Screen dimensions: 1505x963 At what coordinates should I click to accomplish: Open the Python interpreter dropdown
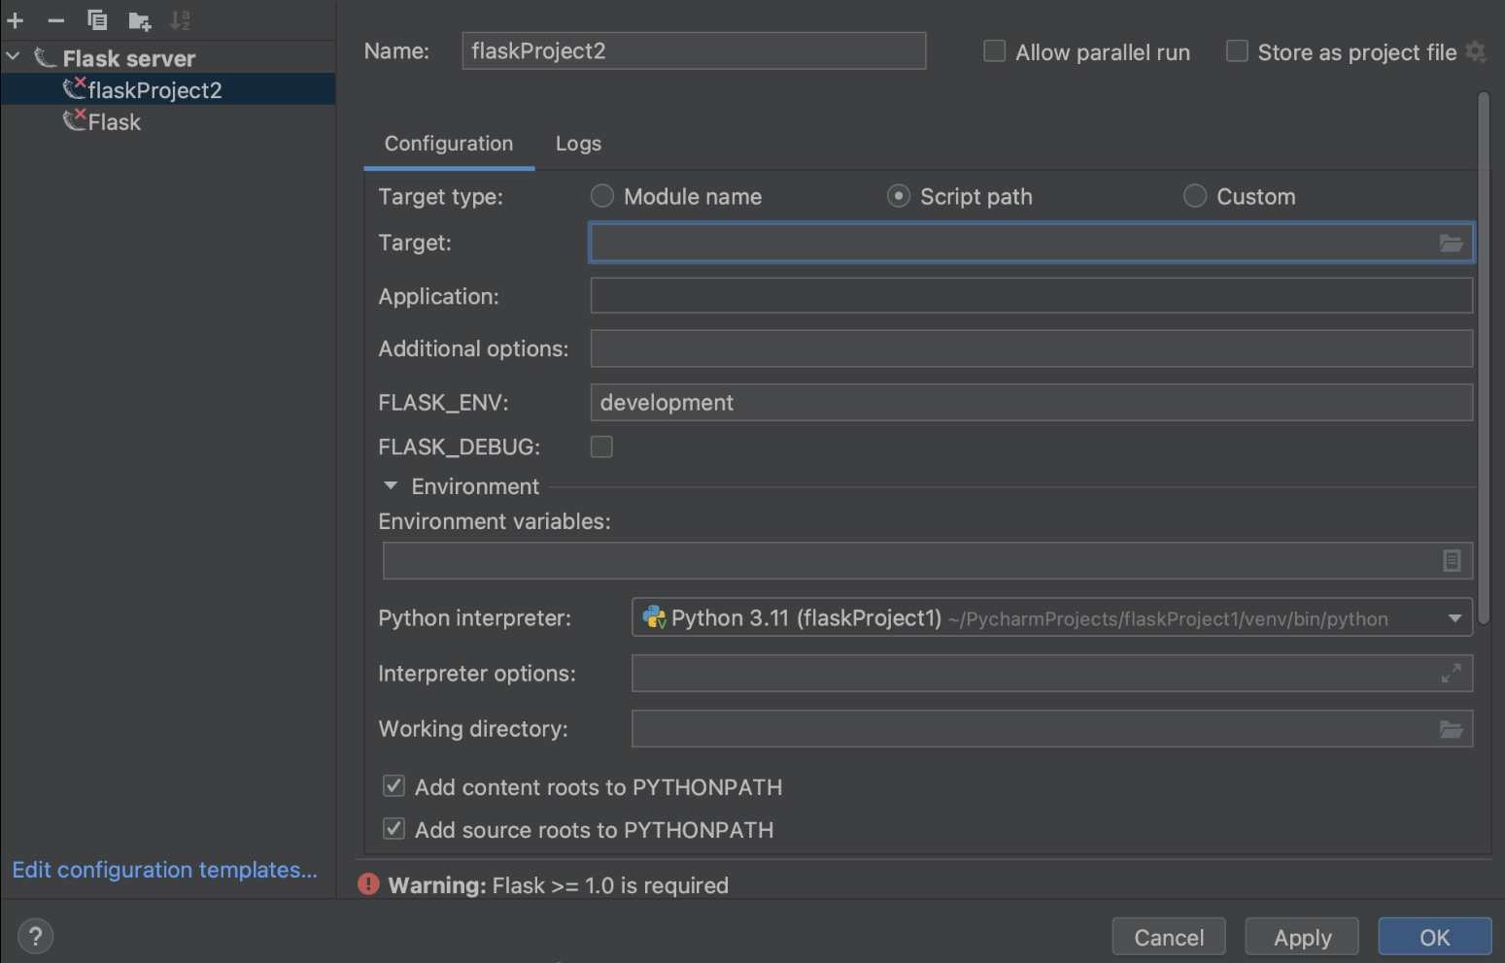tap(1454, 617)
